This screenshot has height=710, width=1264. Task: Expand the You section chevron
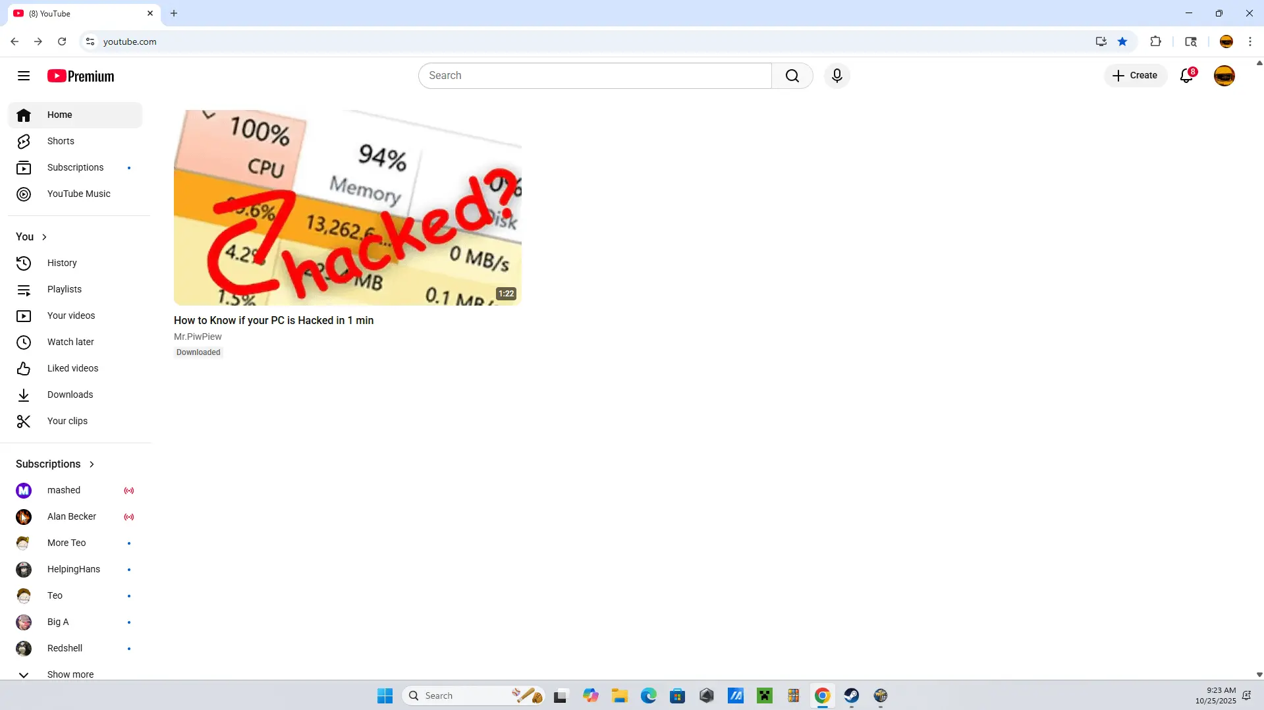pyautogui.click(x=44, y=237)
